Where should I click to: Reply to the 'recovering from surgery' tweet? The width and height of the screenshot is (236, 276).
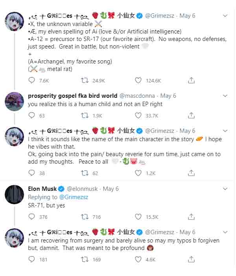pos(31,259)
